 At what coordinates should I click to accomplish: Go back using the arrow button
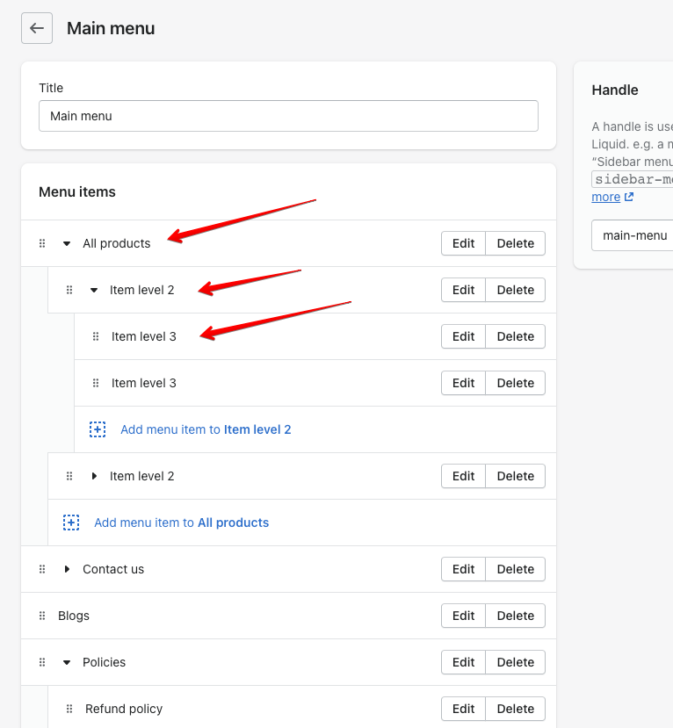[37, 28]
